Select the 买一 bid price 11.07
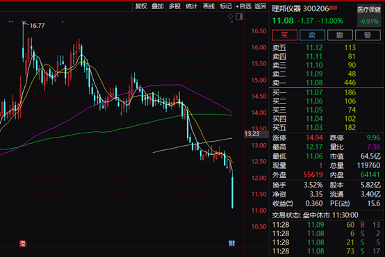The height and width of the screenshot is (257, 385). coord(314,92)
